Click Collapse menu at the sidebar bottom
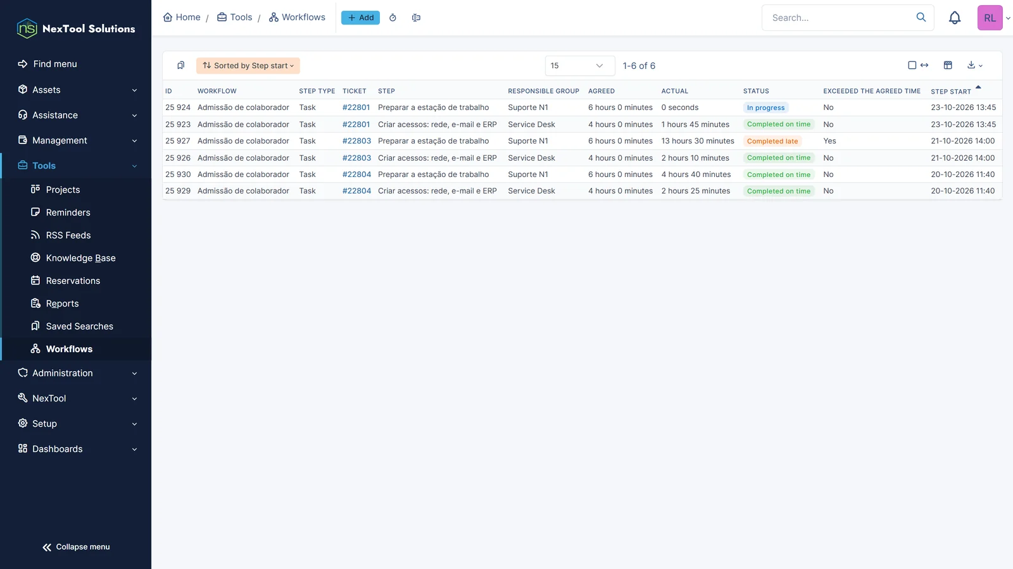The width and height of the screenshot is (1013, 569). click(x=76, y=547)
